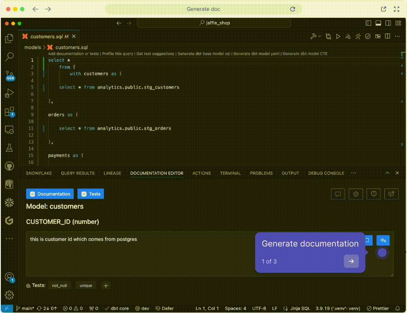Open Search in the activity bar
Viewport: 407px width, 313px height.
9,57
